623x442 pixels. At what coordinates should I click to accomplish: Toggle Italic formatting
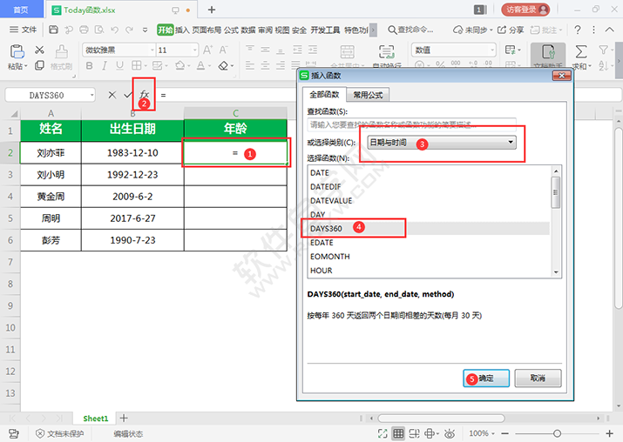(x=105, y=66)
